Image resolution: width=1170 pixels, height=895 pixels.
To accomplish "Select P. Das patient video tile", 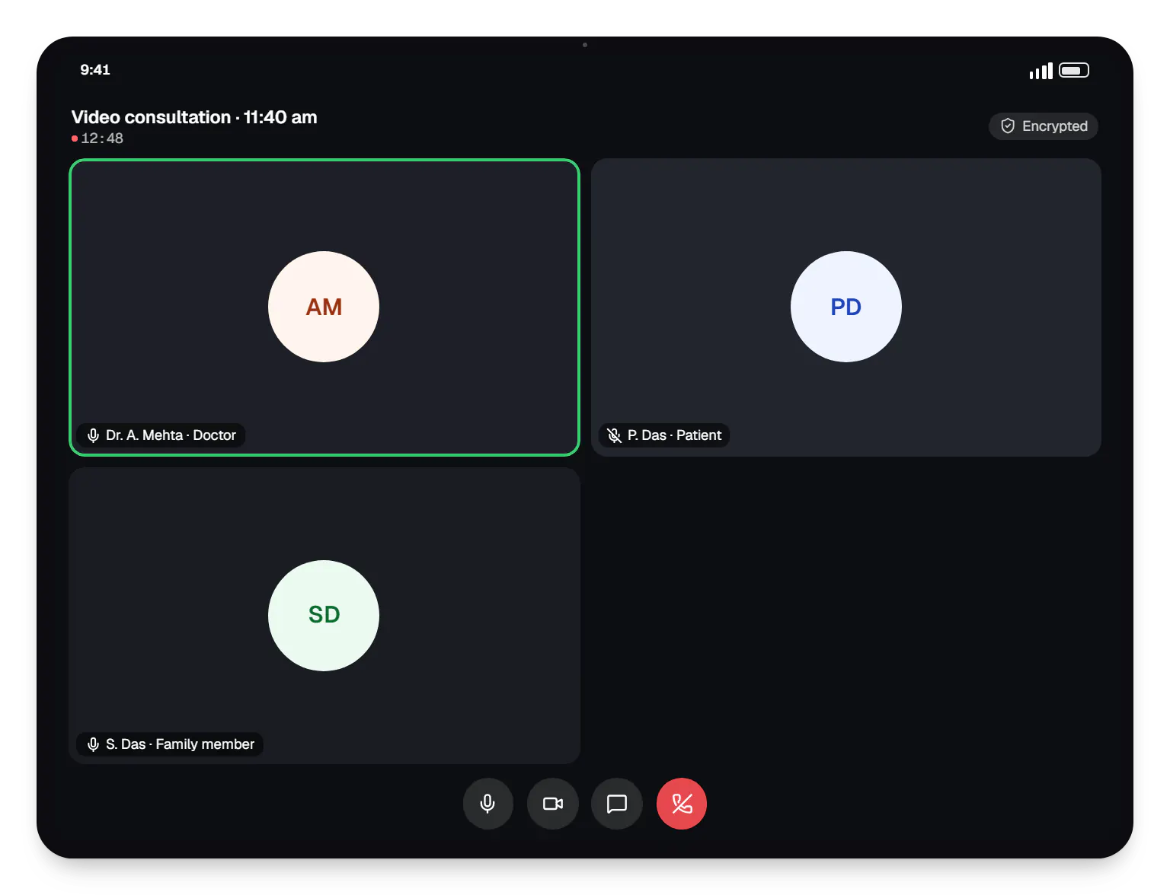I will [x=846, y=307].
